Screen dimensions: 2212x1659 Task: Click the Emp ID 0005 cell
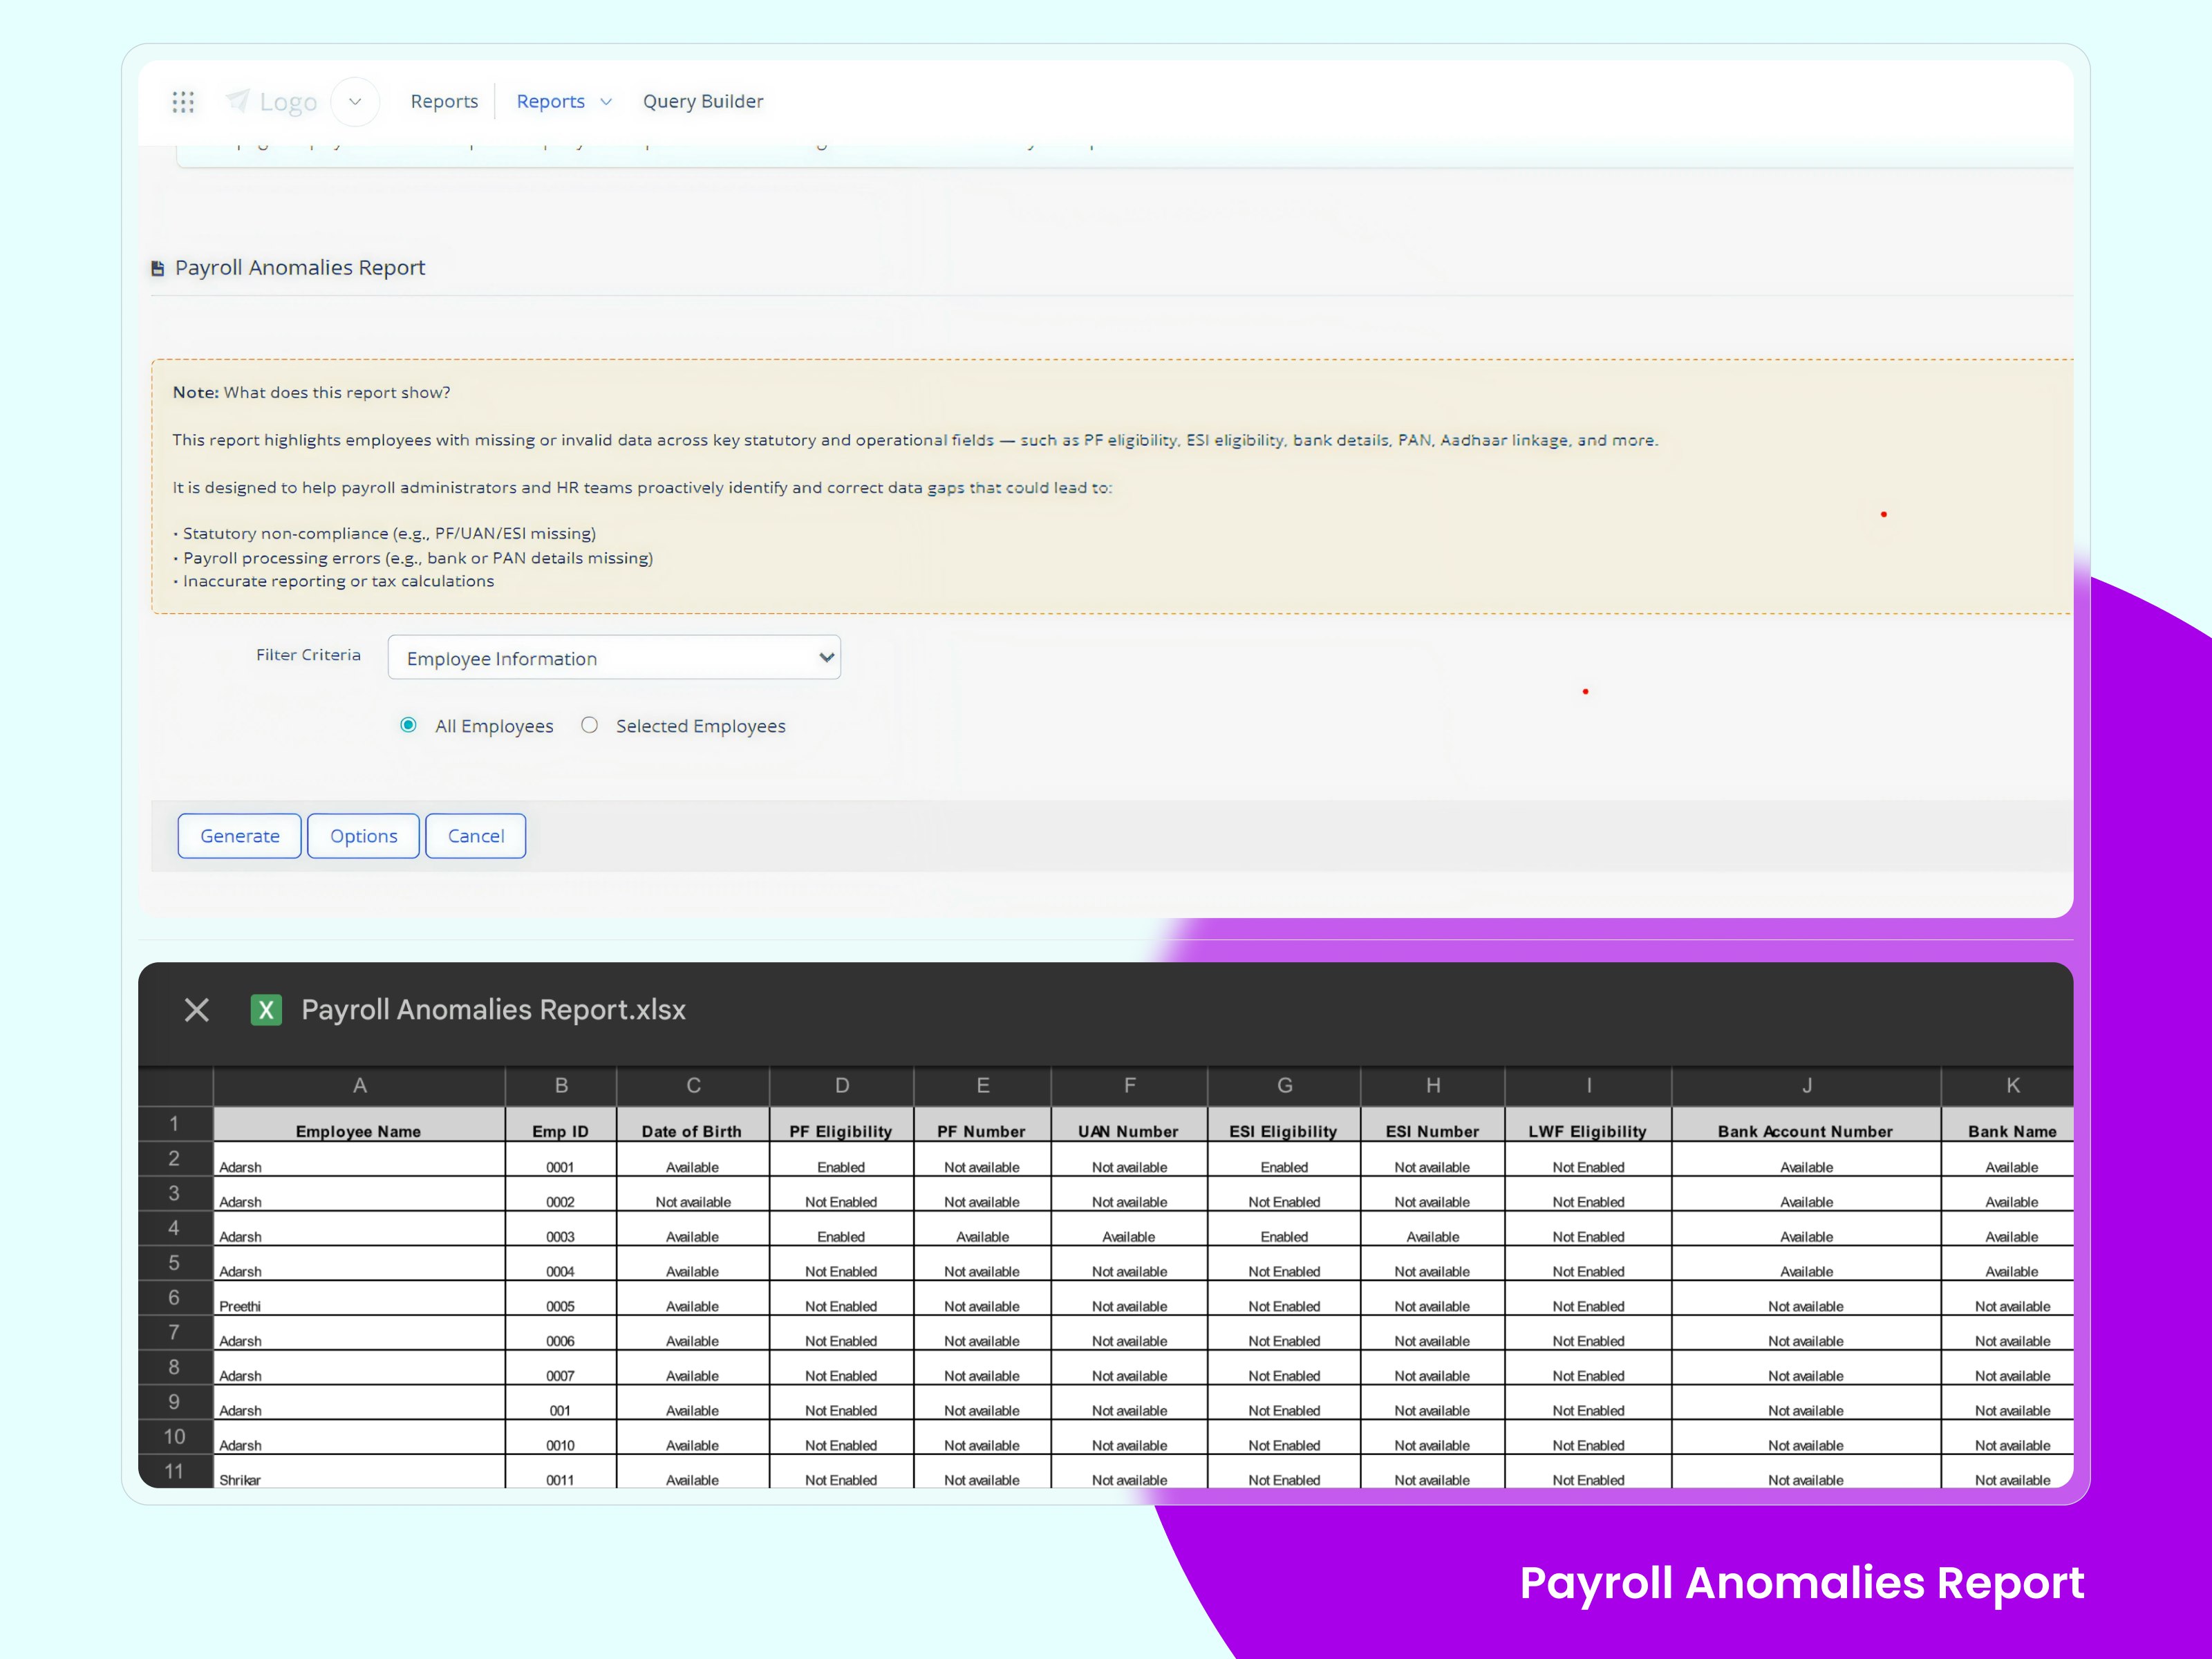(560, 1306)
